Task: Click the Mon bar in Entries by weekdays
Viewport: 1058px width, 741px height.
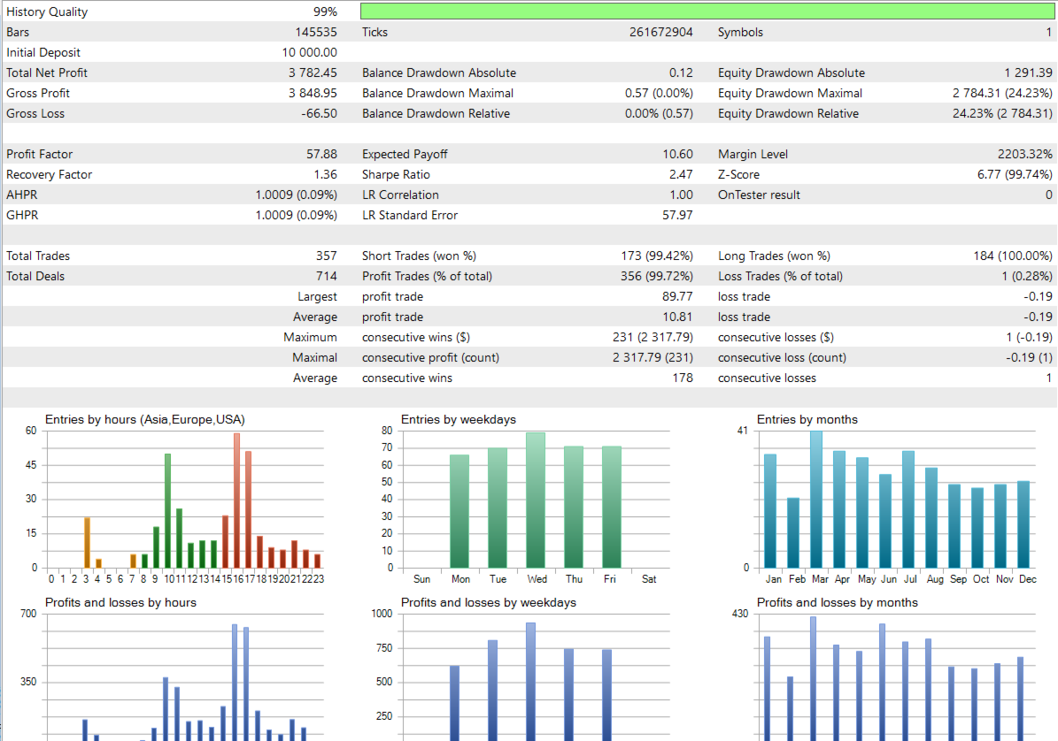Action: tap(459, 511)
